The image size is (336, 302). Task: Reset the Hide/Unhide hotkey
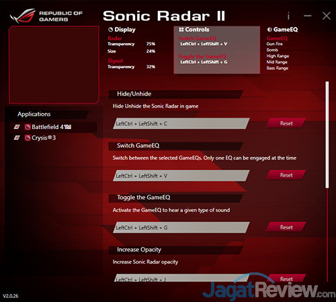click(286, 123)
